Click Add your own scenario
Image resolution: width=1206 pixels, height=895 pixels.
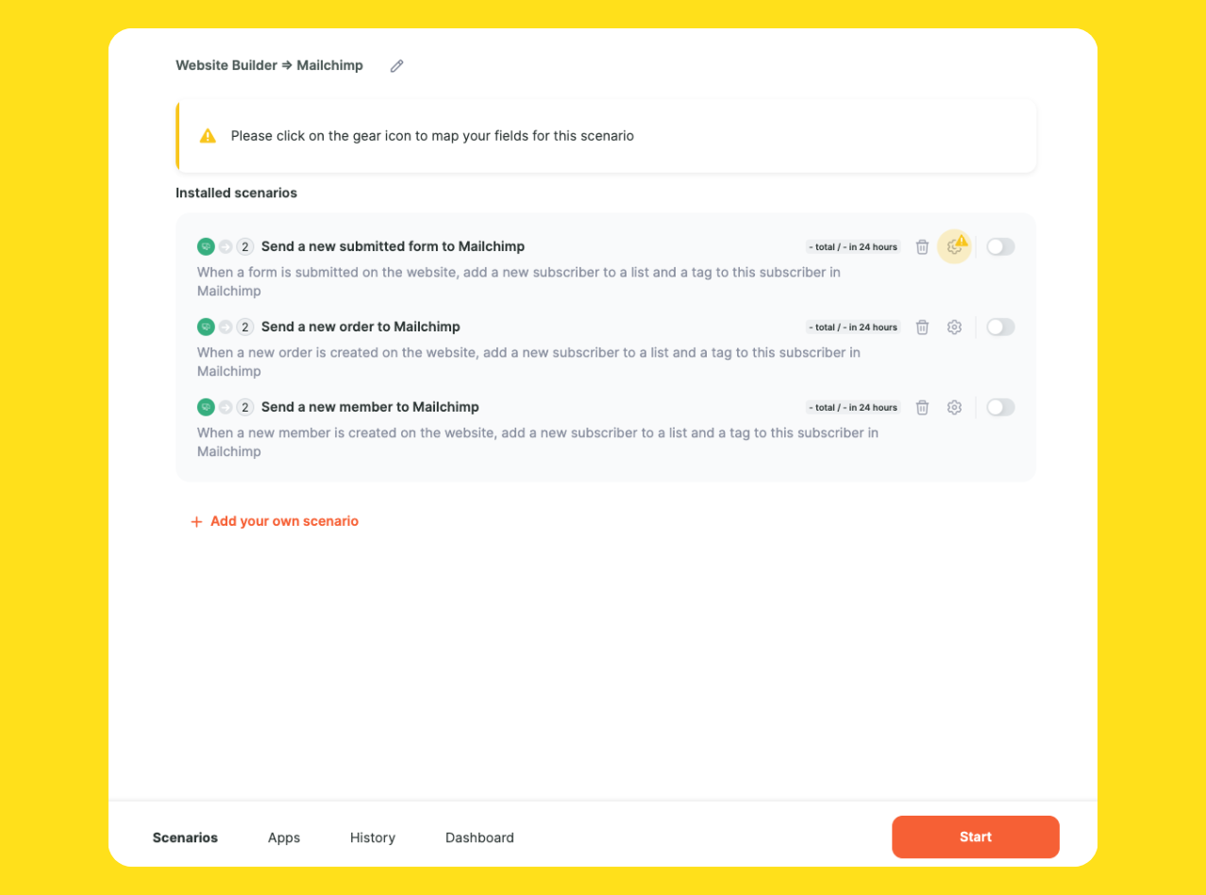275,520
